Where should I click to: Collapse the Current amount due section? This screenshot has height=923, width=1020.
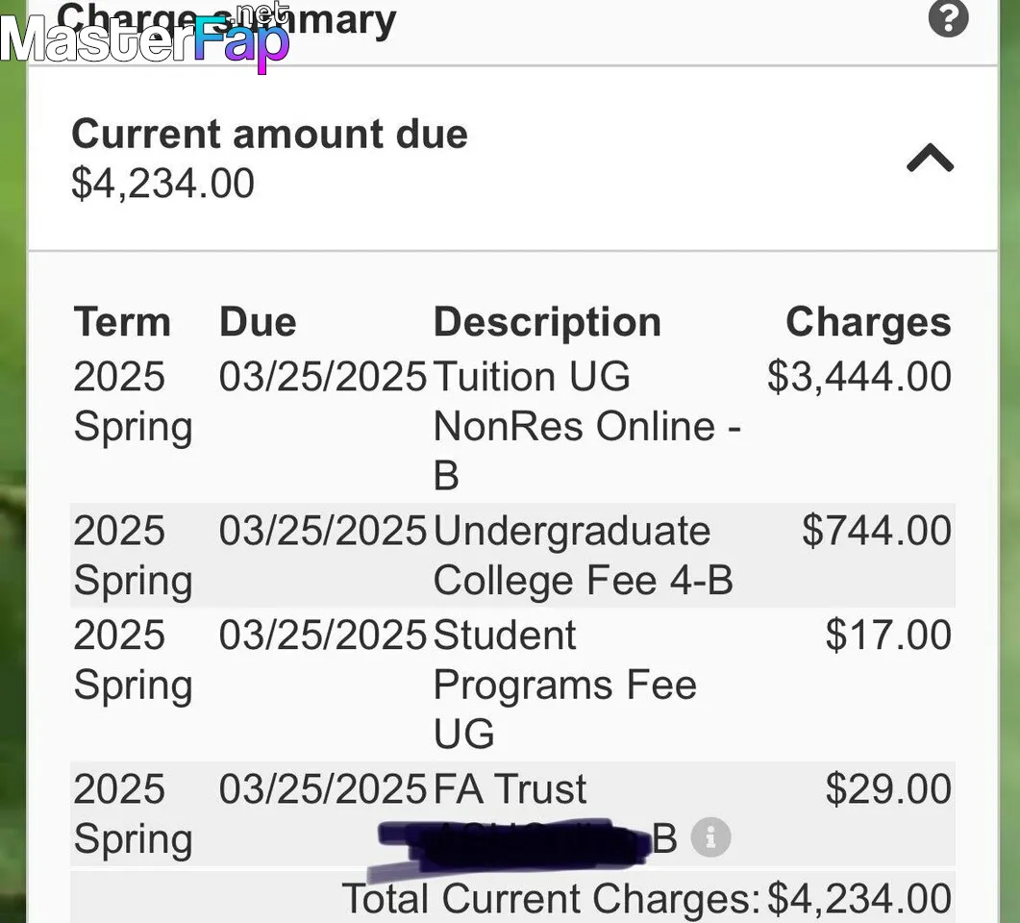coord(931,158)
